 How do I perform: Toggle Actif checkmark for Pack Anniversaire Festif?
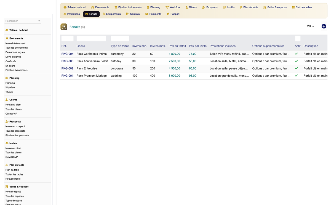click(296, 61)
